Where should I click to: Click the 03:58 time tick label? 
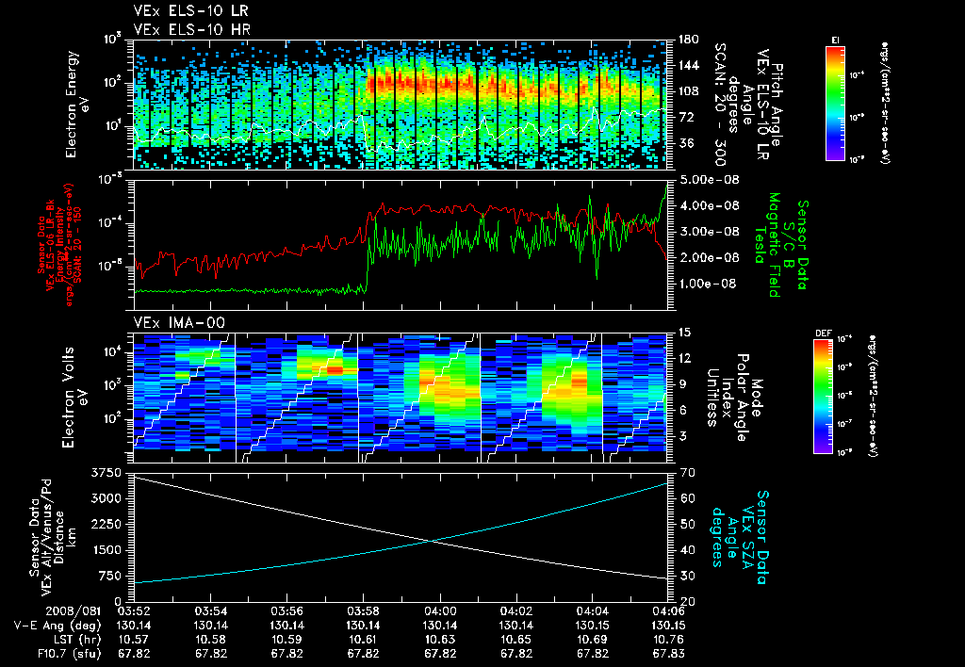[x=363, y=611]
